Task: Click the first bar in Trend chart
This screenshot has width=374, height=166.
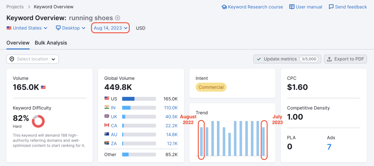Action: (201, 141)
